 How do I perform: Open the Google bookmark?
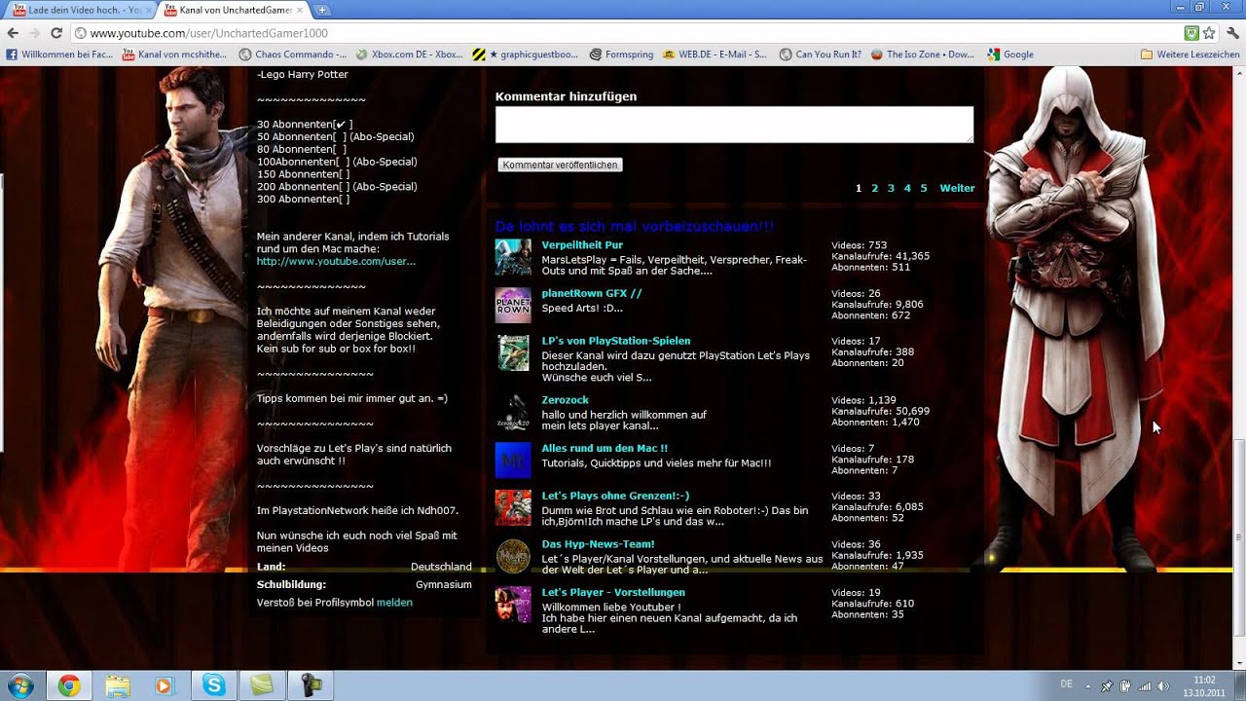coord(1010,55)
